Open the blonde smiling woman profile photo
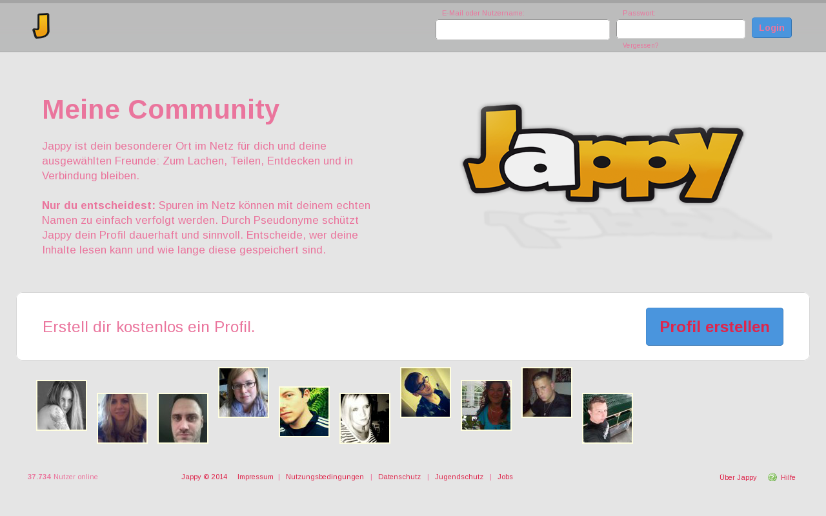Image resolution: width=826 pixels, height=516 pixels. 122,418
